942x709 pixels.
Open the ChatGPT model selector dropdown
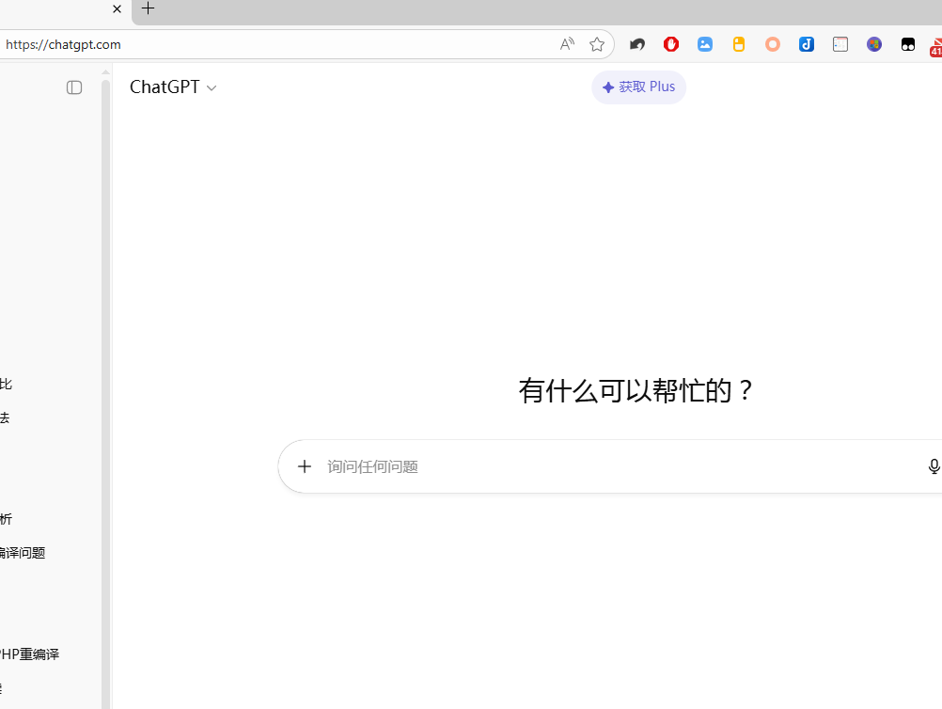(173, 87)
